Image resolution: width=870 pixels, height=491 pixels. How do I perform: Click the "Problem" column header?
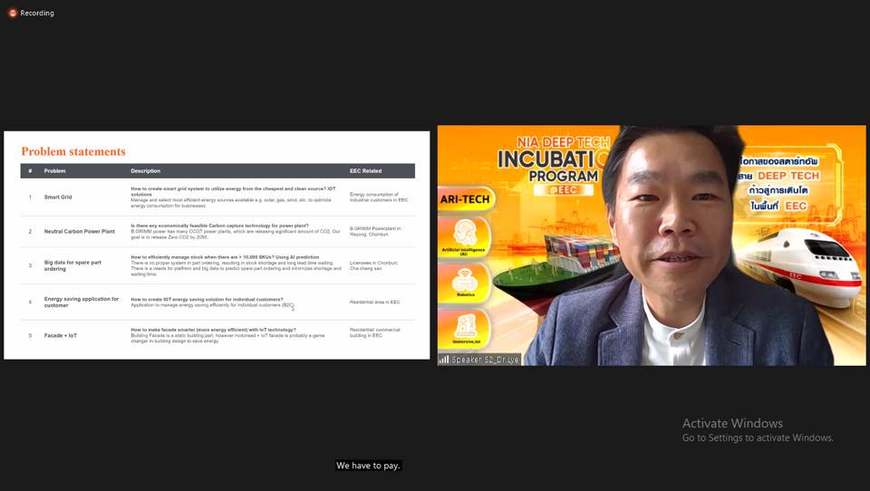55,171
